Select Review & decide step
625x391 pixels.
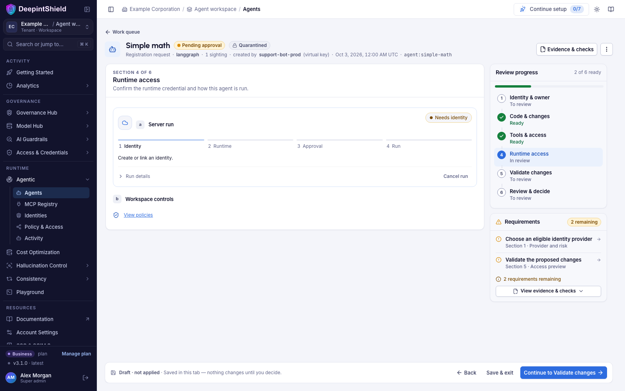[x=548, y=194]
